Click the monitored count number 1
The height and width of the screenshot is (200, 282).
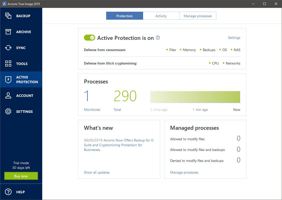click(x=86, y=96)
